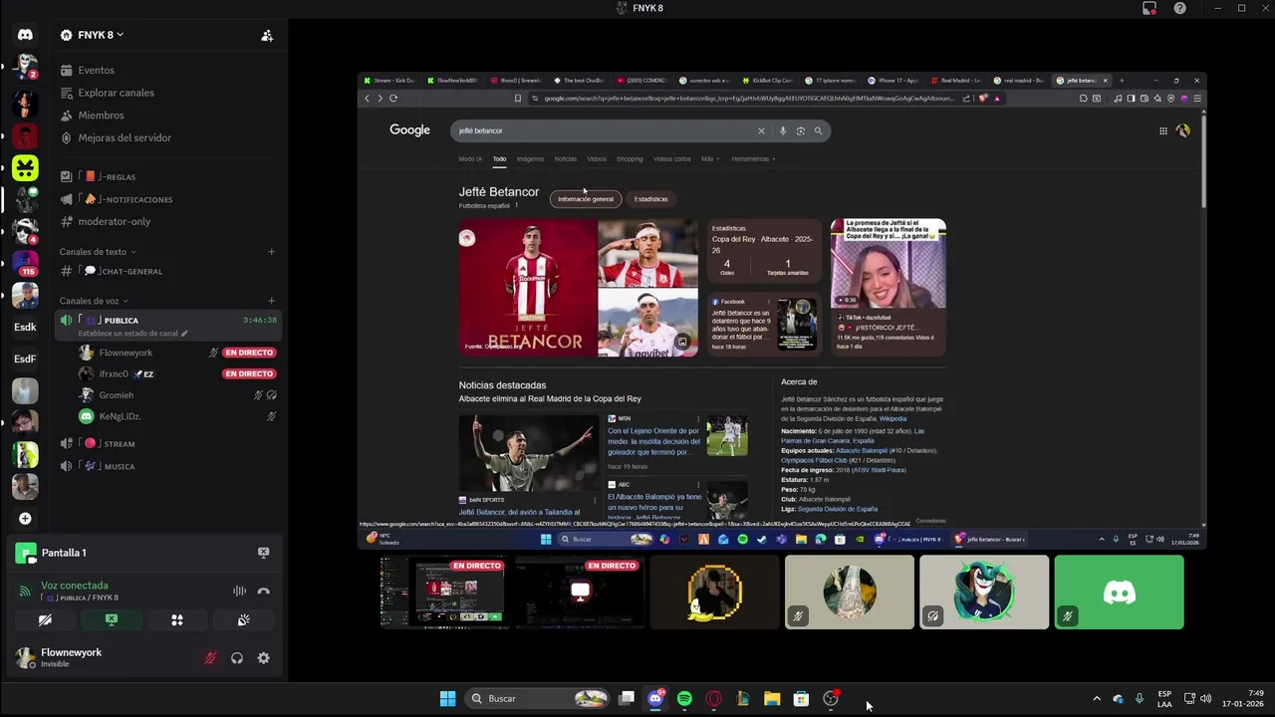Toggle deafen with the headphones icon
This screenshot has width=1275, height=717.
click(x=237, y=658)
